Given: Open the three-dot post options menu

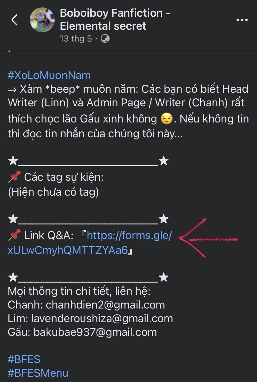Looking at the screenshot, I should pyautogui.click(x=242, y=20).
